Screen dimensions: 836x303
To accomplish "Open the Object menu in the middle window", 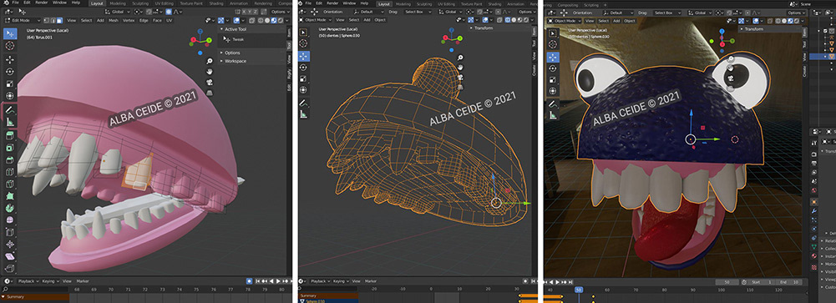I will [x=380, y=20].
